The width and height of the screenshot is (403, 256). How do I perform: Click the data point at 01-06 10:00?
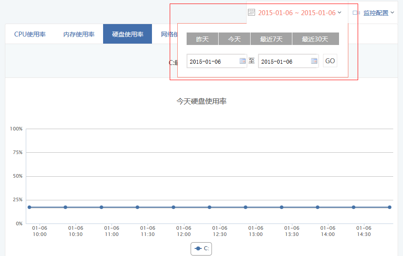pyautogui.click(x=29, y=207)
